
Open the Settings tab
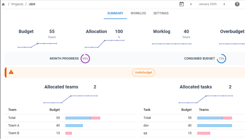(161, 13)
